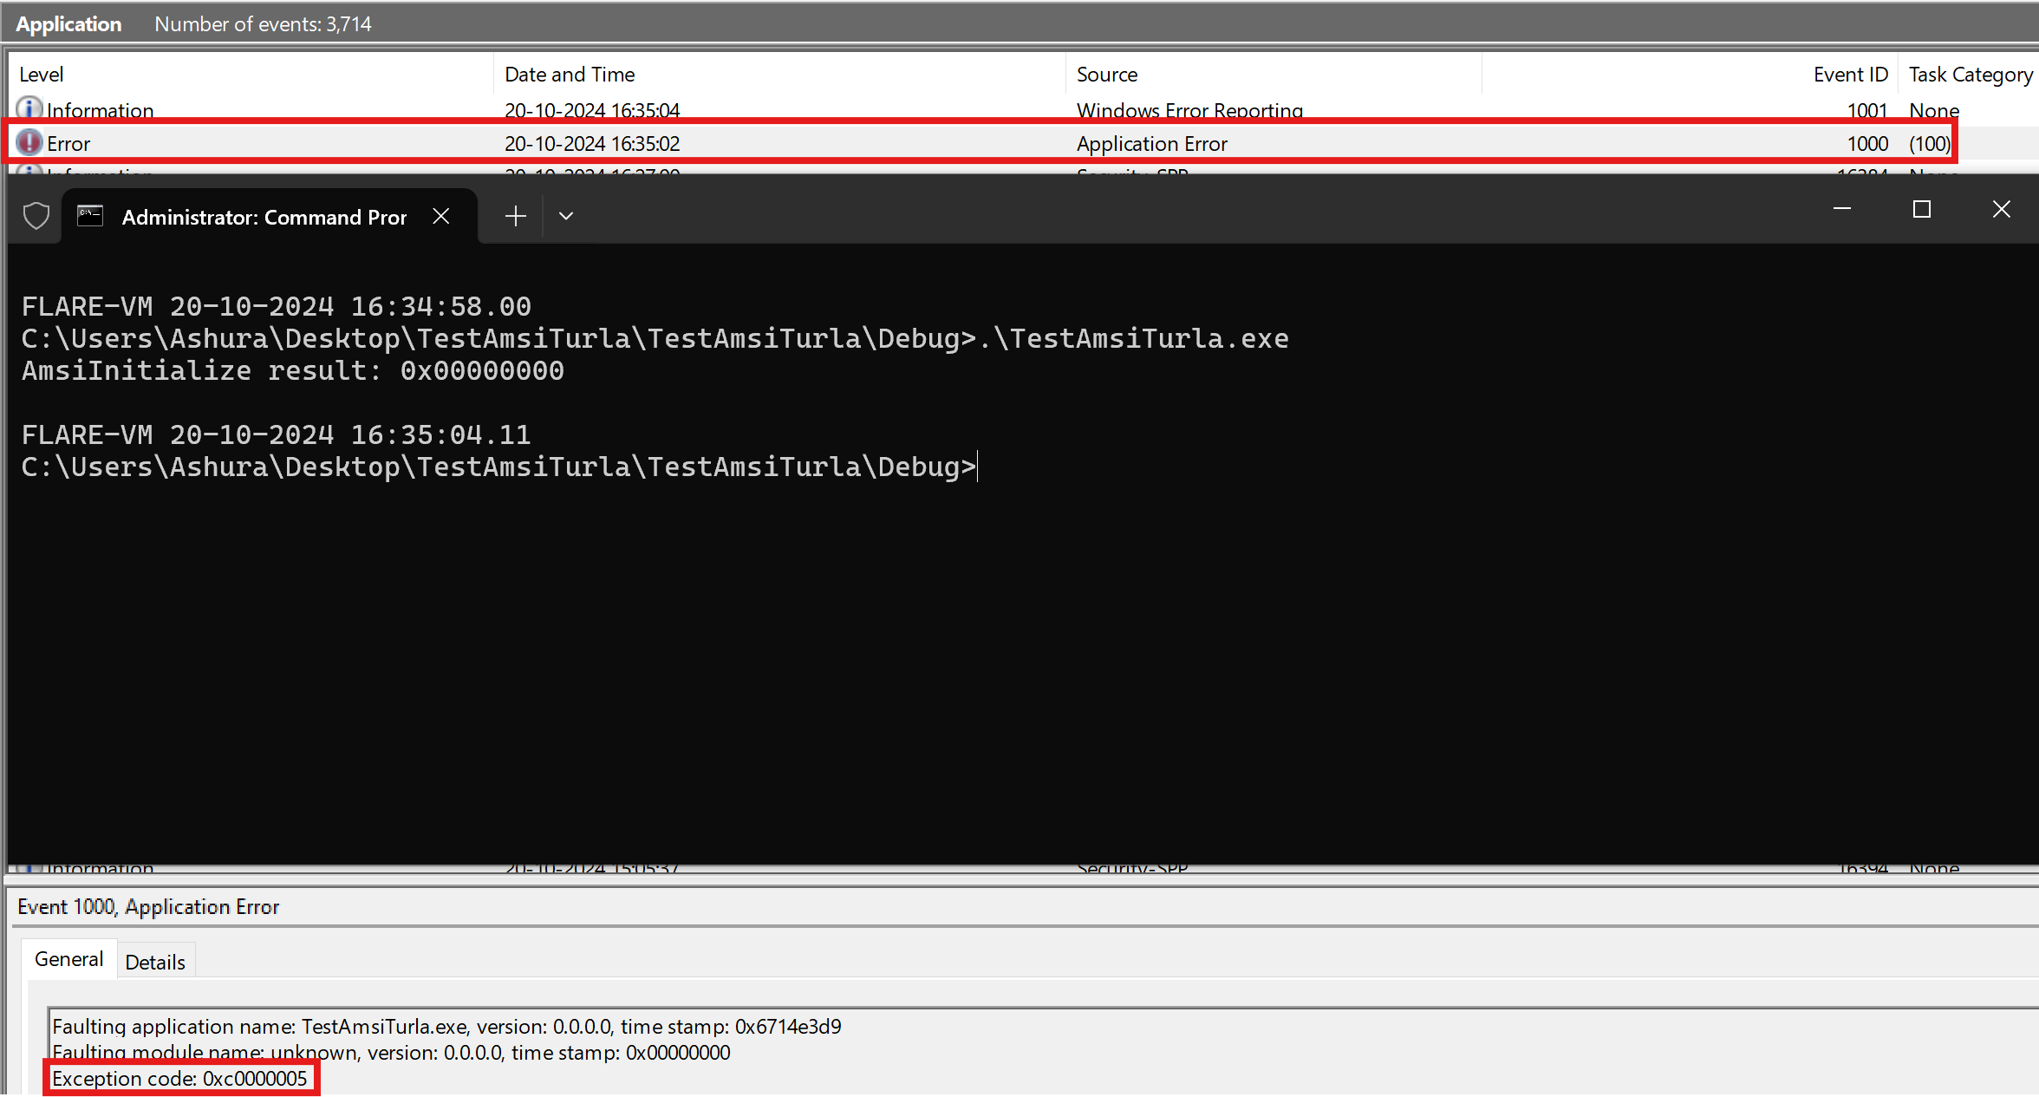This screenshot has height=1097, width=2039.
Task: Select the General tab in event details
Action: [68, 961]
